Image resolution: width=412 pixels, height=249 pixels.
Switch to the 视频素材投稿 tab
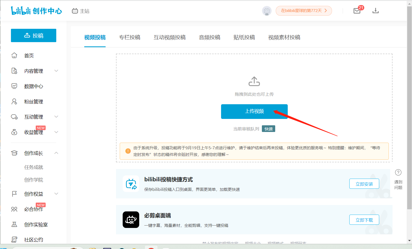(x=284, y=37)
